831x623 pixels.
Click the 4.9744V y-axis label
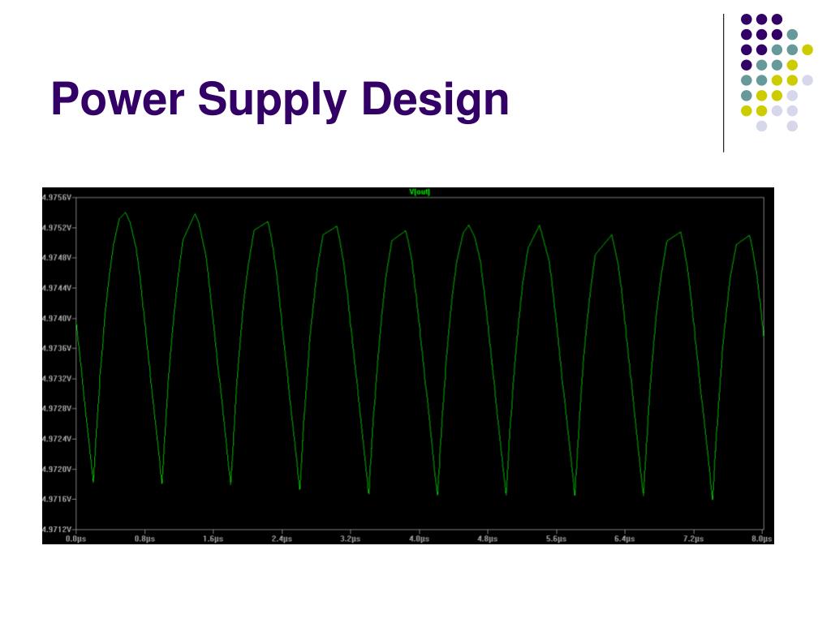[58, 288]
